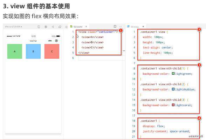Click the record circle icon in simulator toolbar
Screen dimensions: 206x140
46,27
